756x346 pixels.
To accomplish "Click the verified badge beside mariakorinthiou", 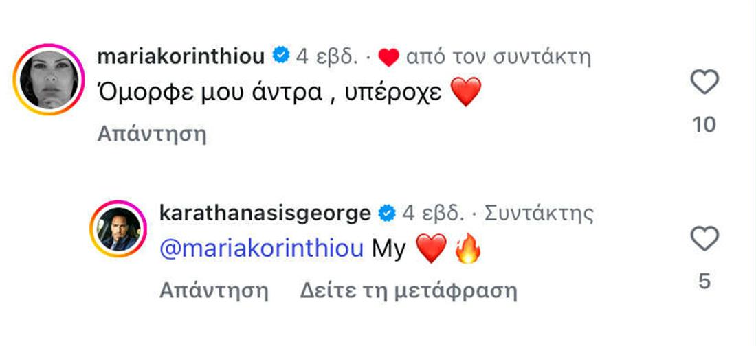I will tap(280, 56).
